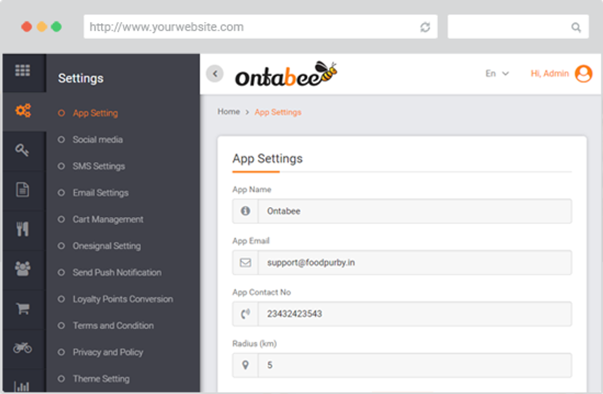
Task: Click the Ontabee logo
Action: (286, 75)
